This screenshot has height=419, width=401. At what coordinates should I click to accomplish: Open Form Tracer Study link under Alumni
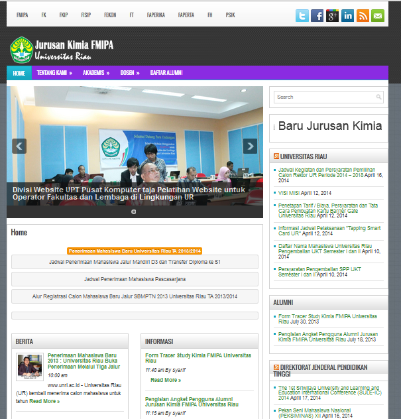pyautogui.click(x=327, y=319)
